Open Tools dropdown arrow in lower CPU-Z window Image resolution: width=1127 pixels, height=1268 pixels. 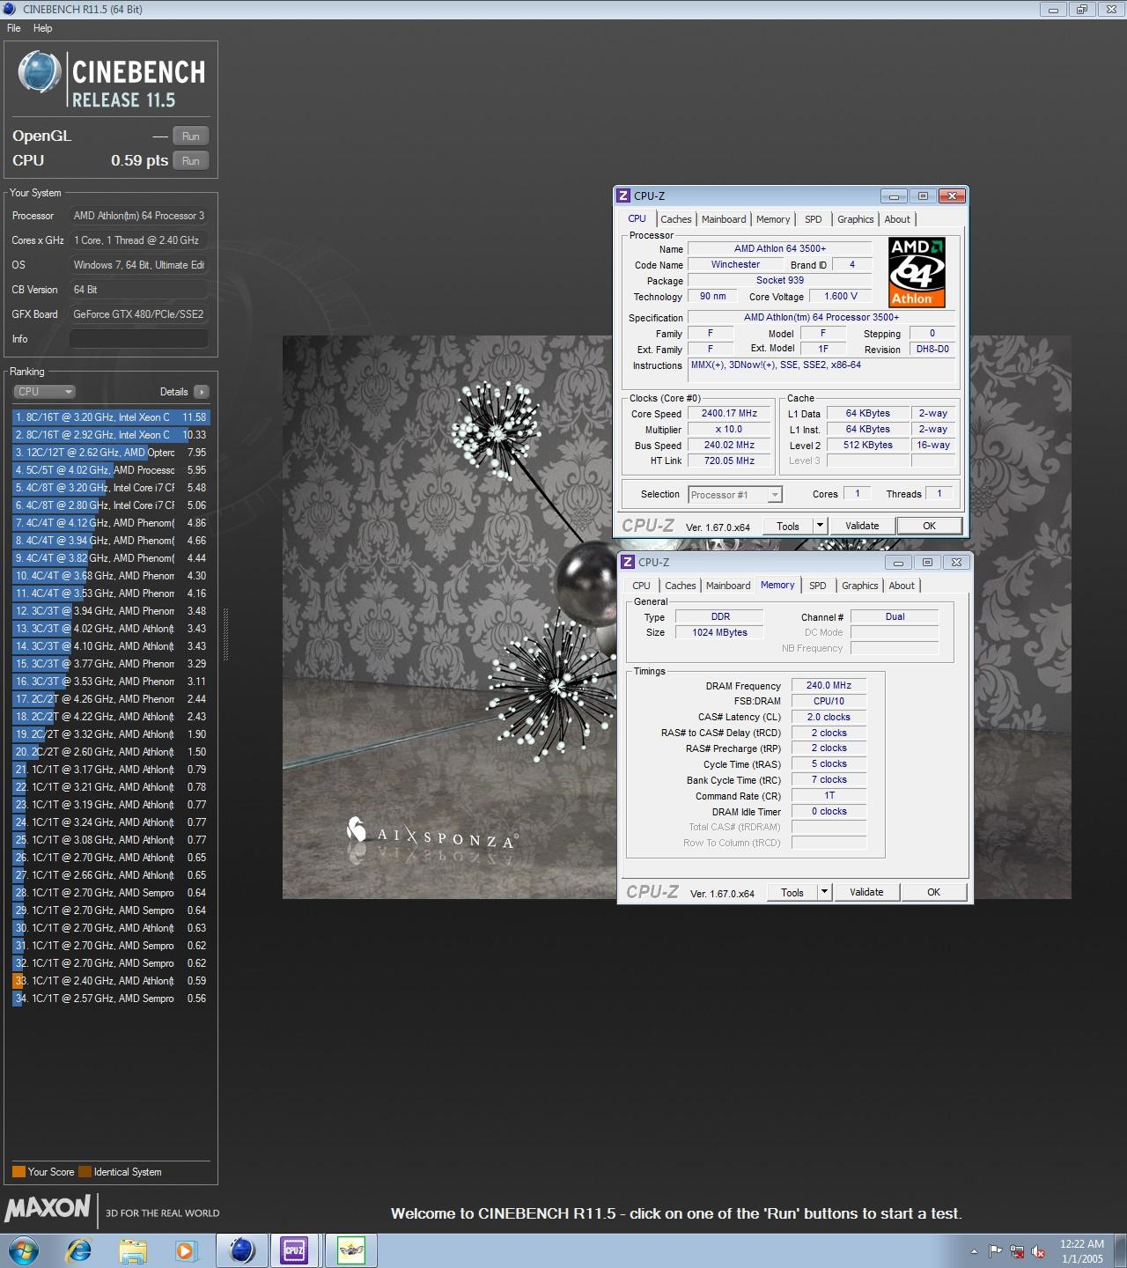[824, 892]
